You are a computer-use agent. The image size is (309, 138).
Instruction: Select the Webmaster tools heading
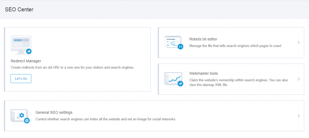tap(203, 73)
